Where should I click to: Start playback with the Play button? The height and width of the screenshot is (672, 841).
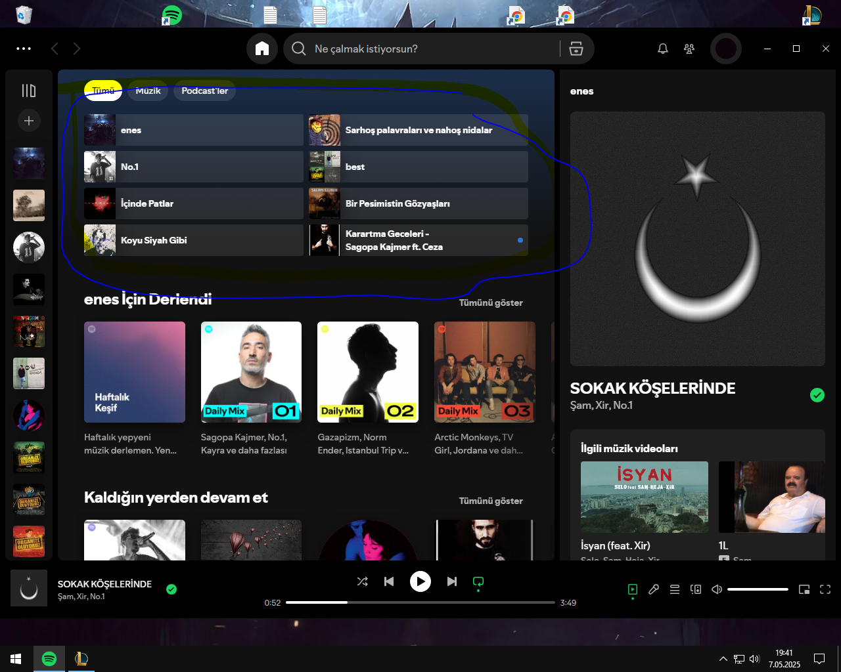[420, 581]
